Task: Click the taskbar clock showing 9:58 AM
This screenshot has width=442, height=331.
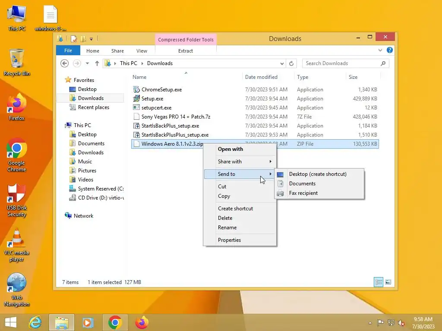Action: coord(423,323)
